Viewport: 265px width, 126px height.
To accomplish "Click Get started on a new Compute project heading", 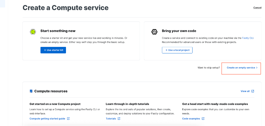I will click(55, 104).
